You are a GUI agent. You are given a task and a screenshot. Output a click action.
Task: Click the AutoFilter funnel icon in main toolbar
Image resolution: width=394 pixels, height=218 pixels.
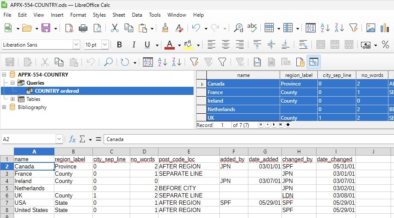(x=353, y=28)
